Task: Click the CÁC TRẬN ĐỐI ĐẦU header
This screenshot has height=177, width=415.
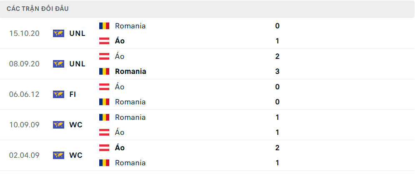Action: pyautogui.click(x=38, y=9)
